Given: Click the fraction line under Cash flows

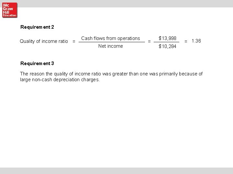Looking at the screenshot, I should pyautogui.click(x=112, y=42).
